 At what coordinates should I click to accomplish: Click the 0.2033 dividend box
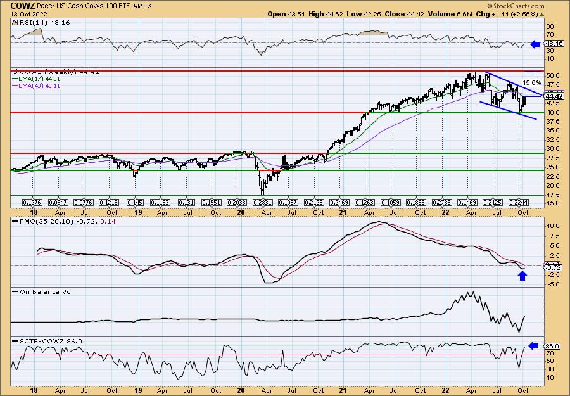[x=237, y=202]
